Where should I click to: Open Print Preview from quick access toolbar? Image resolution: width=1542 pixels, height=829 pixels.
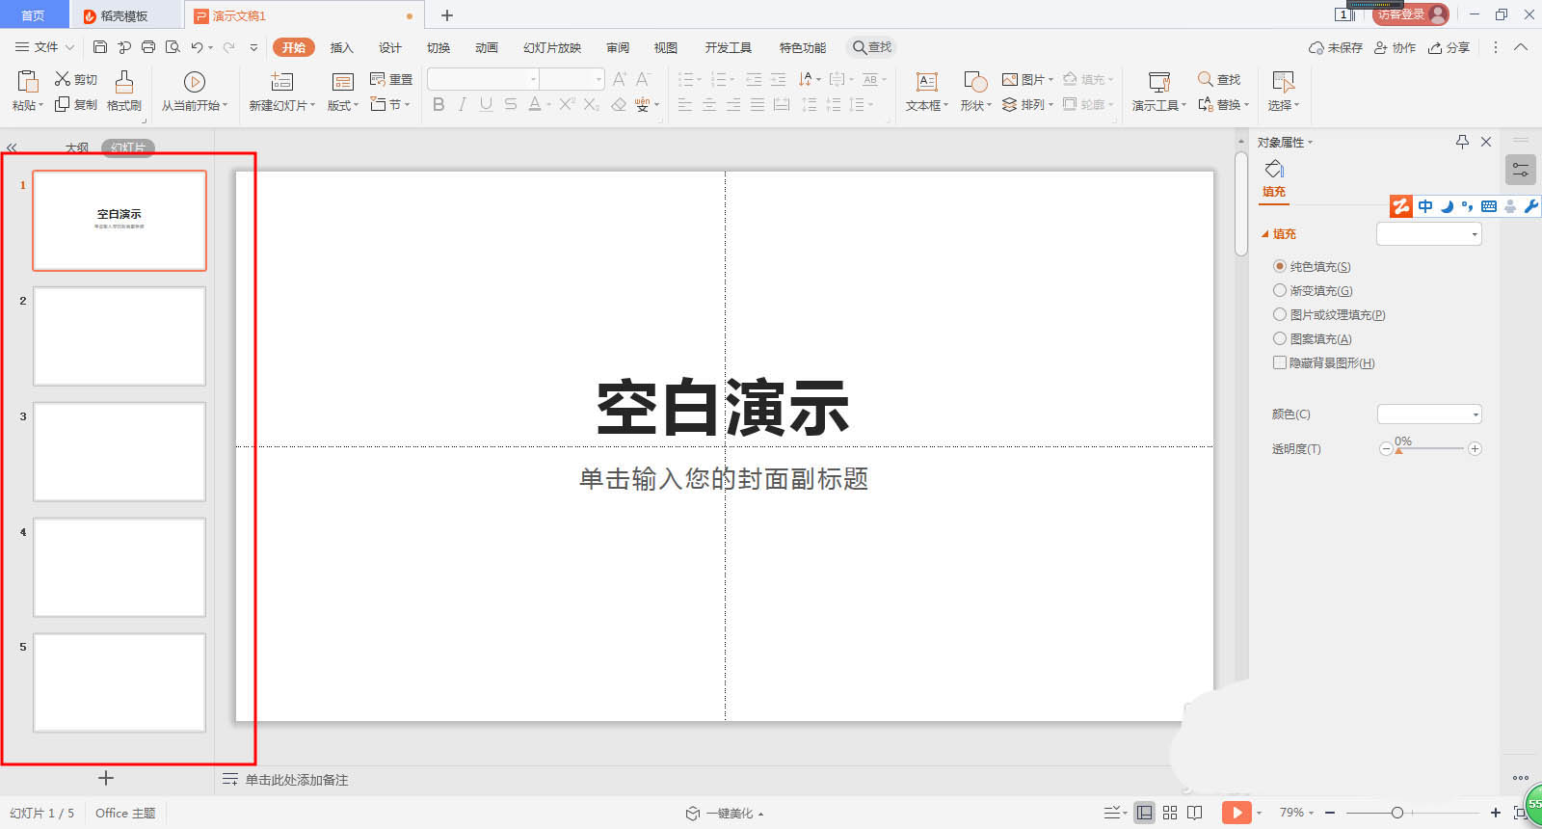point(173,47)
